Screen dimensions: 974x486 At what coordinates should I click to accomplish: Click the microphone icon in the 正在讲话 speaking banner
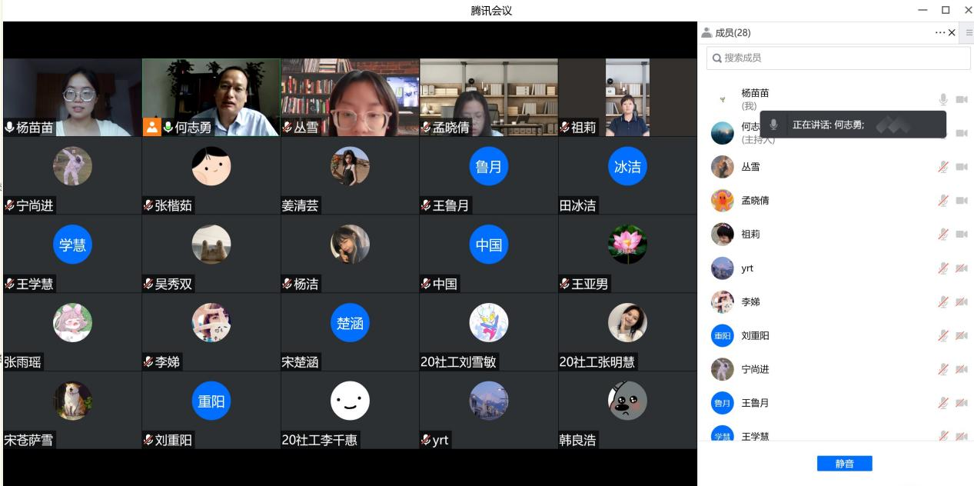coord(774,125)
